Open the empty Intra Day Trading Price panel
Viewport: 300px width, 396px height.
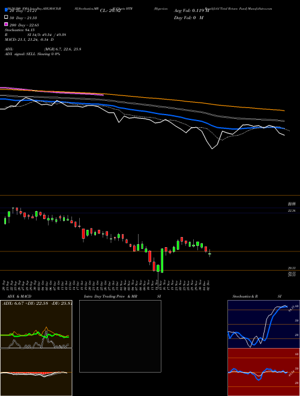point(120,336)
